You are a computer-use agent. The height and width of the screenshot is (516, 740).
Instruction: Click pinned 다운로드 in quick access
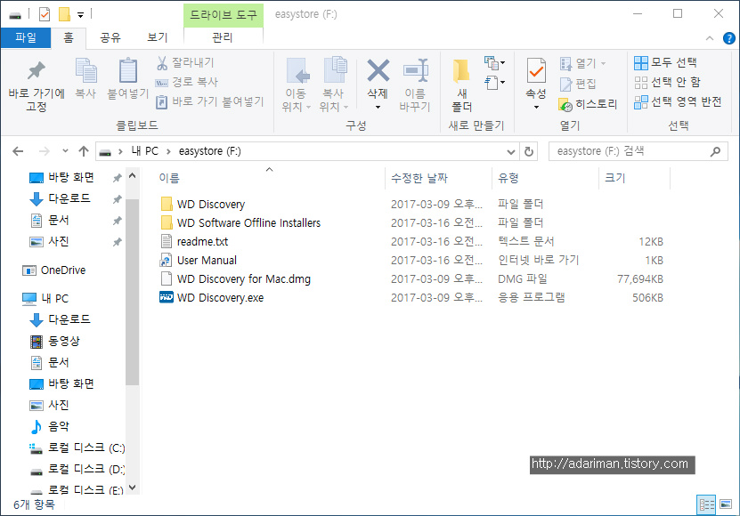(69, 198)
